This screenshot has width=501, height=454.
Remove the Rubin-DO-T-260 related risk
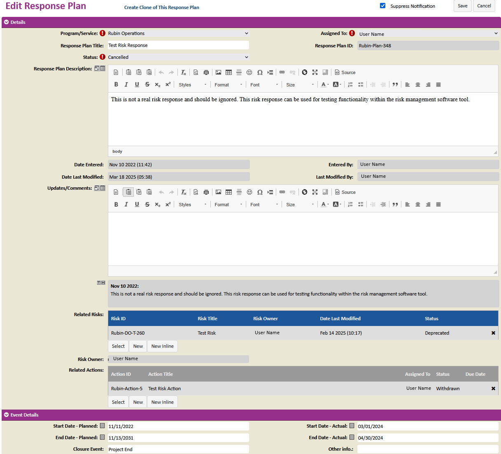pyautogui.click(x=493, y=333)
